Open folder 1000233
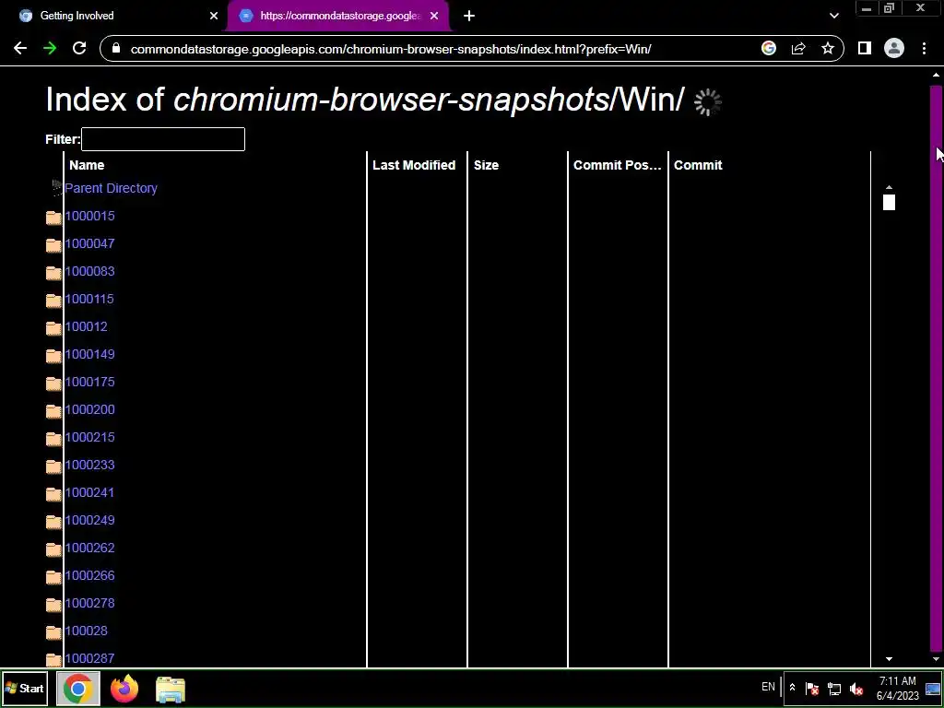This screenshot has height=708, width=944. point(89,466)
